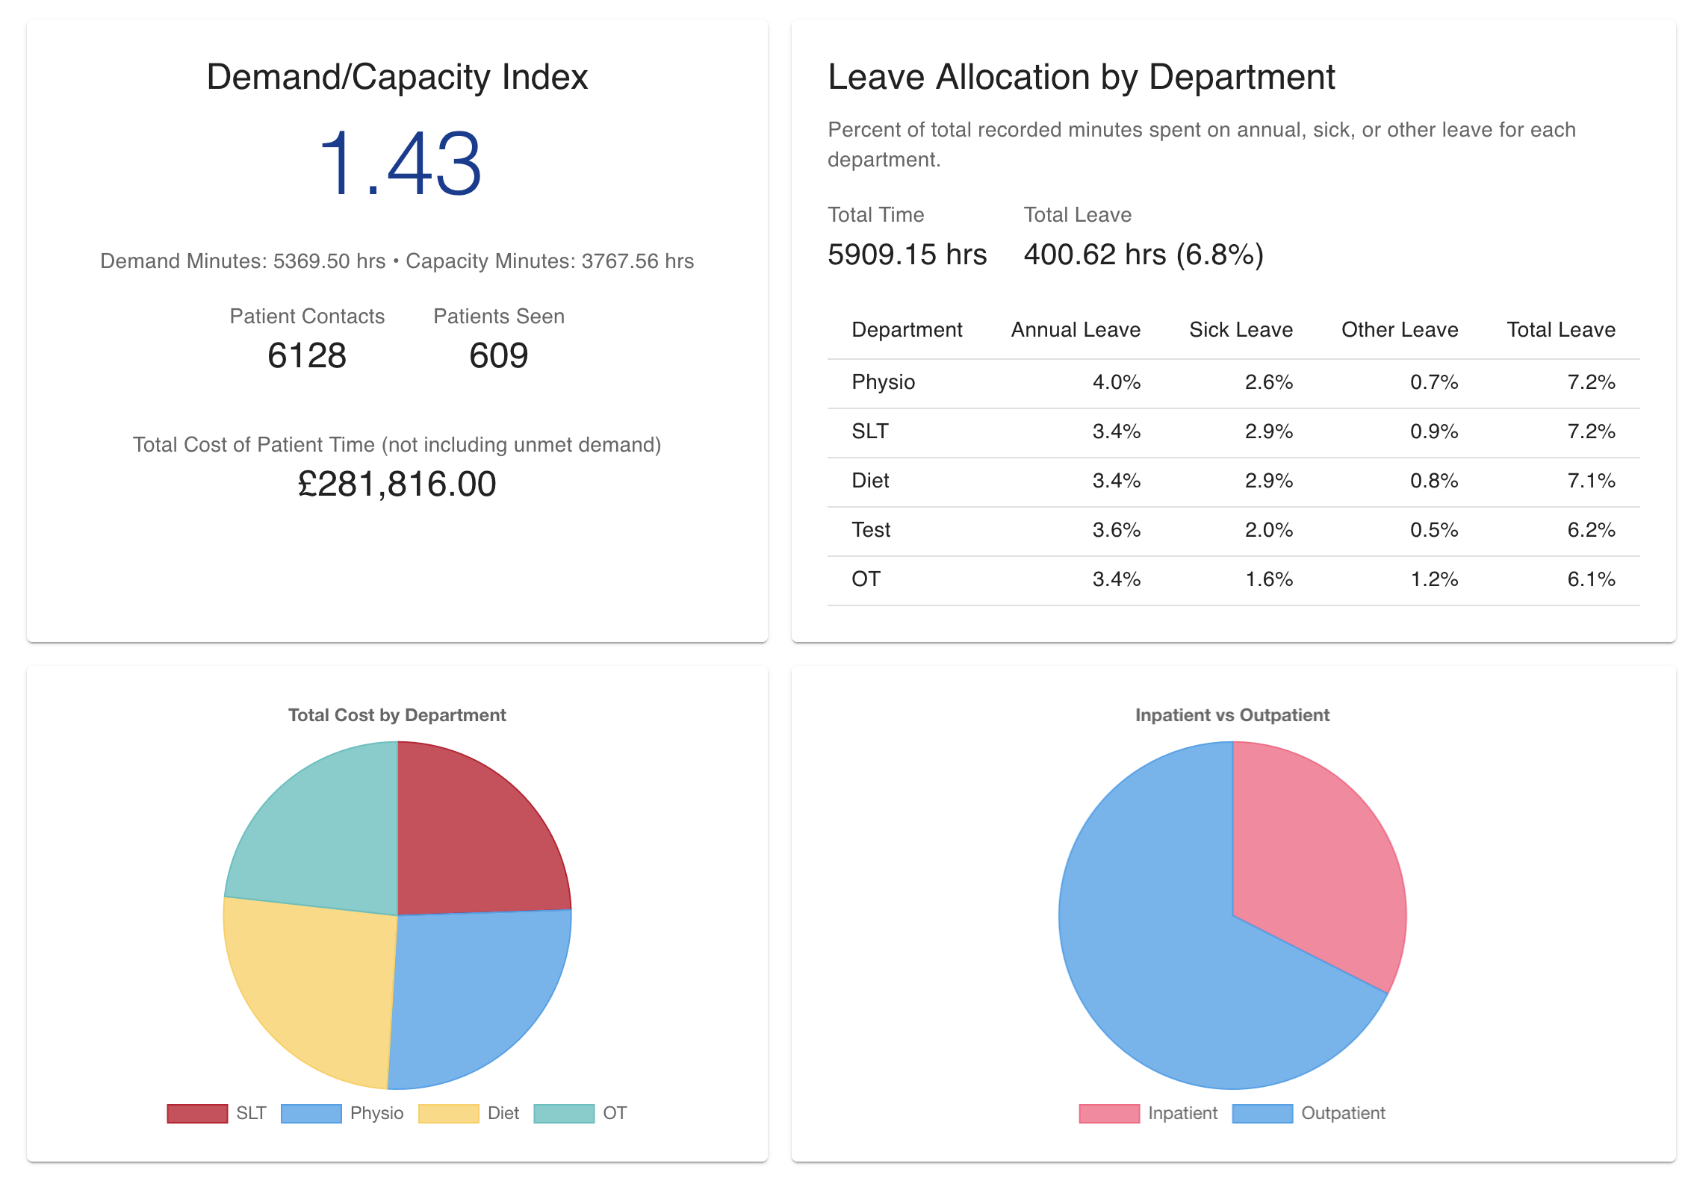This screenshot has height=1181, width=1685.
Task: Select the Test department row
Action: pyautogui.click(x=1232, y=530)
